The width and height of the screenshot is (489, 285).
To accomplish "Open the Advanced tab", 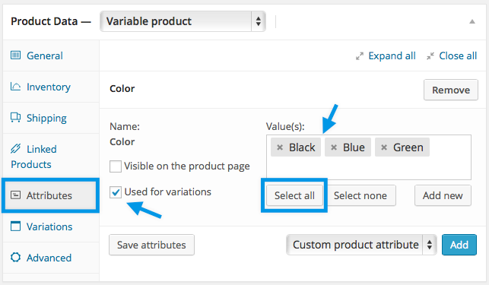I will [51, 258].
